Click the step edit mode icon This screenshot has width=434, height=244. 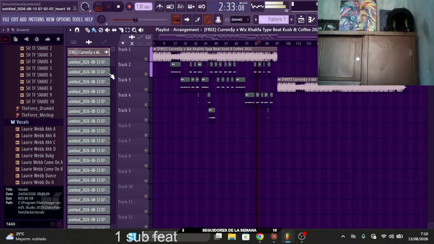pos(197,20)
